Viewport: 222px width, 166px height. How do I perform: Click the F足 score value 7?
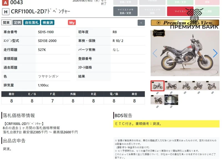pyautogui.click(x=52, y=101)
